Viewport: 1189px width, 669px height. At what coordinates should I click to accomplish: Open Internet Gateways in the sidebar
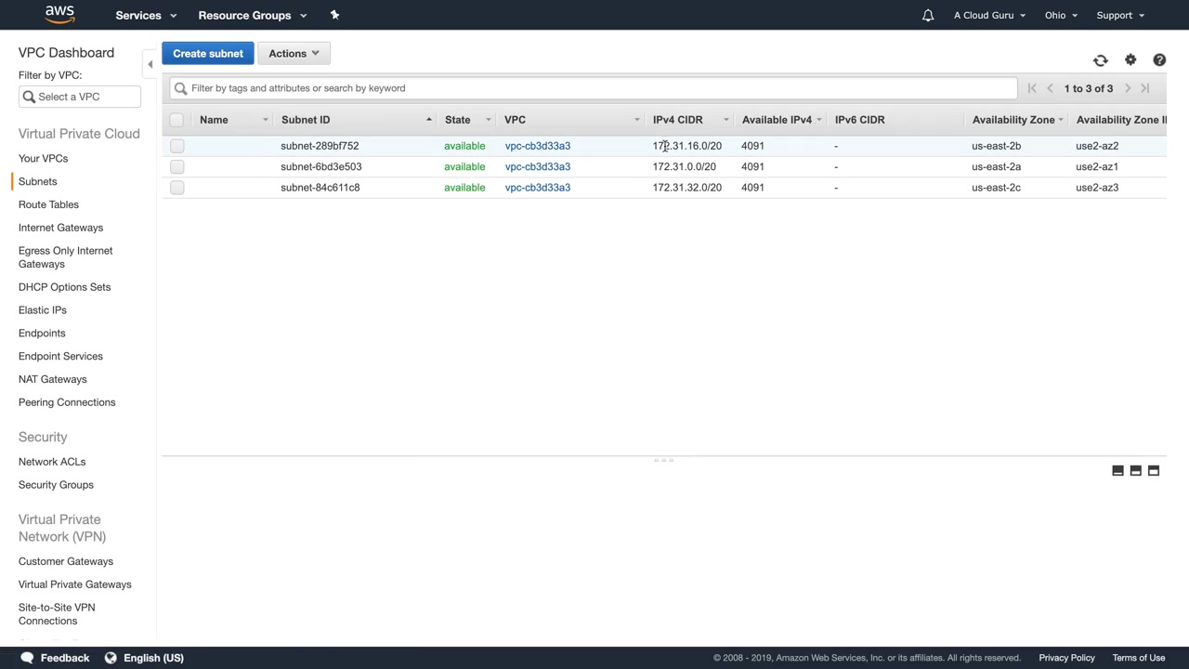pyautogui.click(x=60, y=228)
